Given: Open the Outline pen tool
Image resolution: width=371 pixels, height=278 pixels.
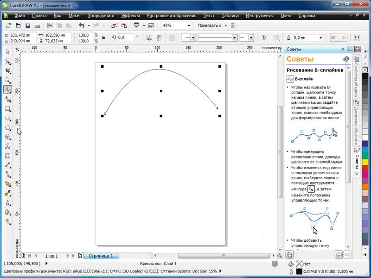Looking at the screenshot, I should [x=7, y=203].
